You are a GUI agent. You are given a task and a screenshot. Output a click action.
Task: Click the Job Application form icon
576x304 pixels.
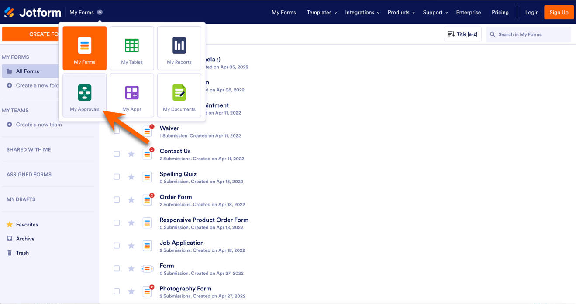tap(147, 246)
